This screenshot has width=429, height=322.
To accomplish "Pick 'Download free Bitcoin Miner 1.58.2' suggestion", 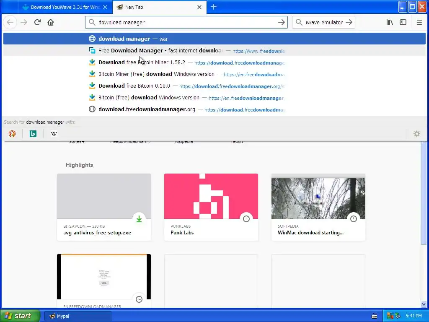I will 214,62.
